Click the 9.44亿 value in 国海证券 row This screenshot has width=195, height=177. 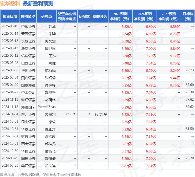(175, 78)
